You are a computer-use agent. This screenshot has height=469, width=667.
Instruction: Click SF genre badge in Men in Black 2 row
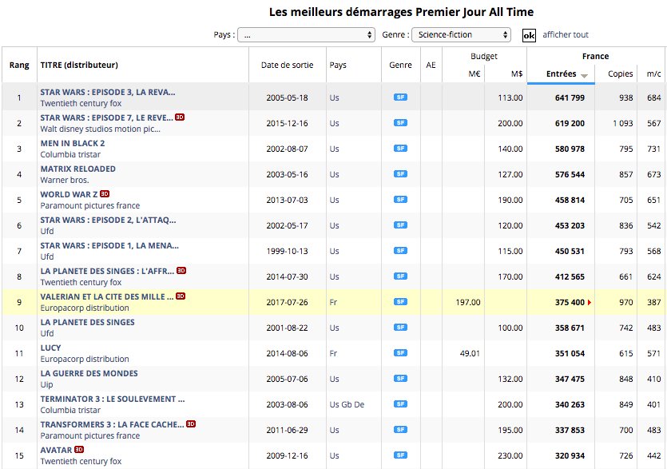(400, 148)
